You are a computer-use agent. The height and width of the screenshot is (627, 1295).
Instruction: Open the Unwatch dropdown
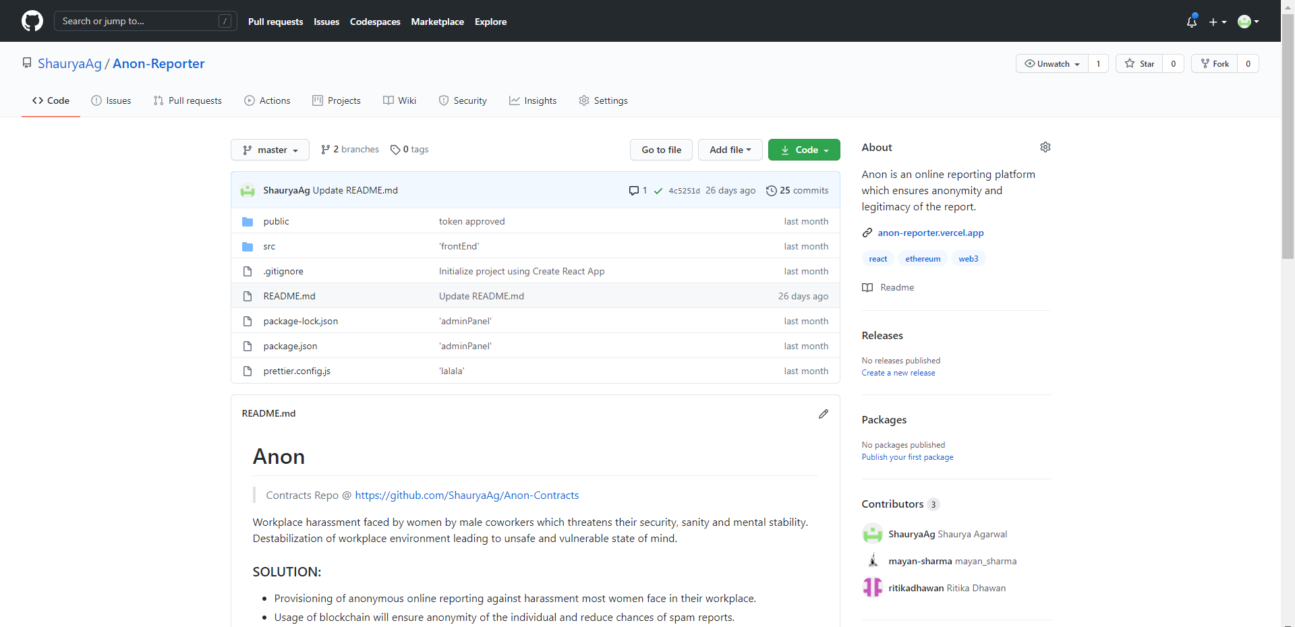point(1052,63)
